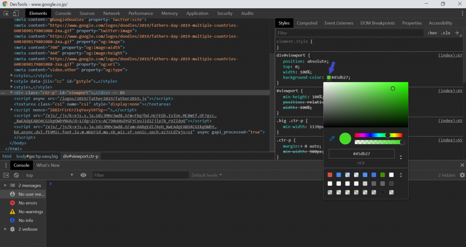Click the green color swatch beside #45db27
This screenshot has height=247, width=466.
(329, 77)
